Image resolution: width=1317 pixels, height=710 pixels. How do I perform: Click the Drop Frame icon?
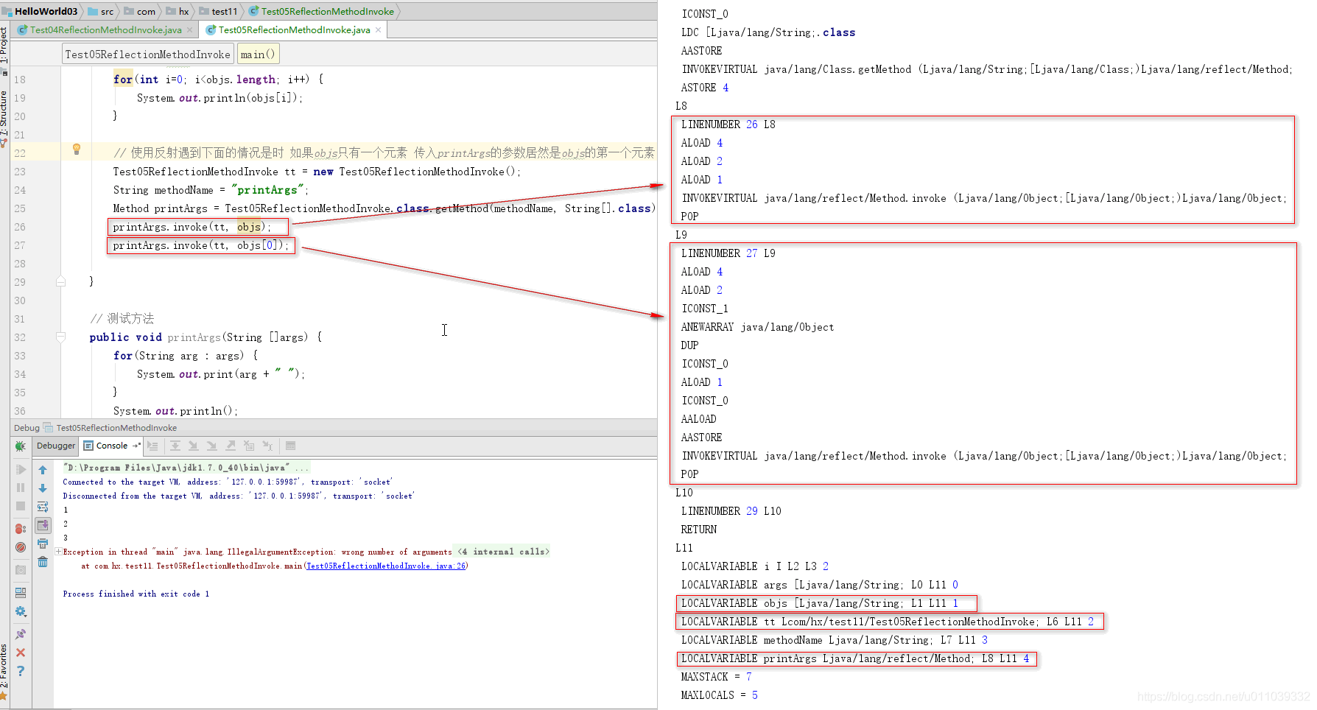[x=249, y=446]
